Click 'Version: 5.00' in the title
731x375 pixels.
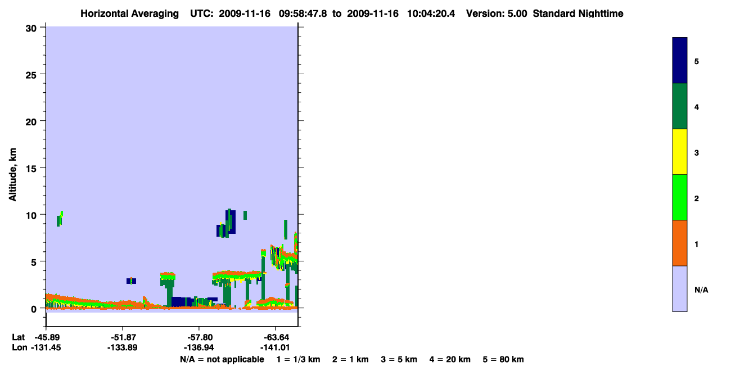pos(497,13)
